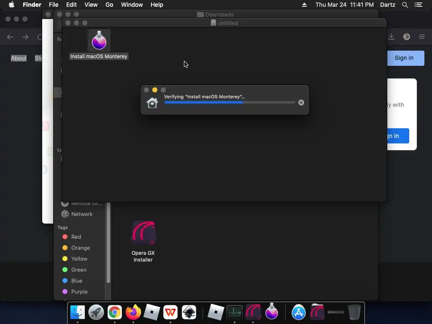Screen dimensions: 432x324
Task: Go forward in the browser window
Action: pyautogui.click(x=25, y=37)
